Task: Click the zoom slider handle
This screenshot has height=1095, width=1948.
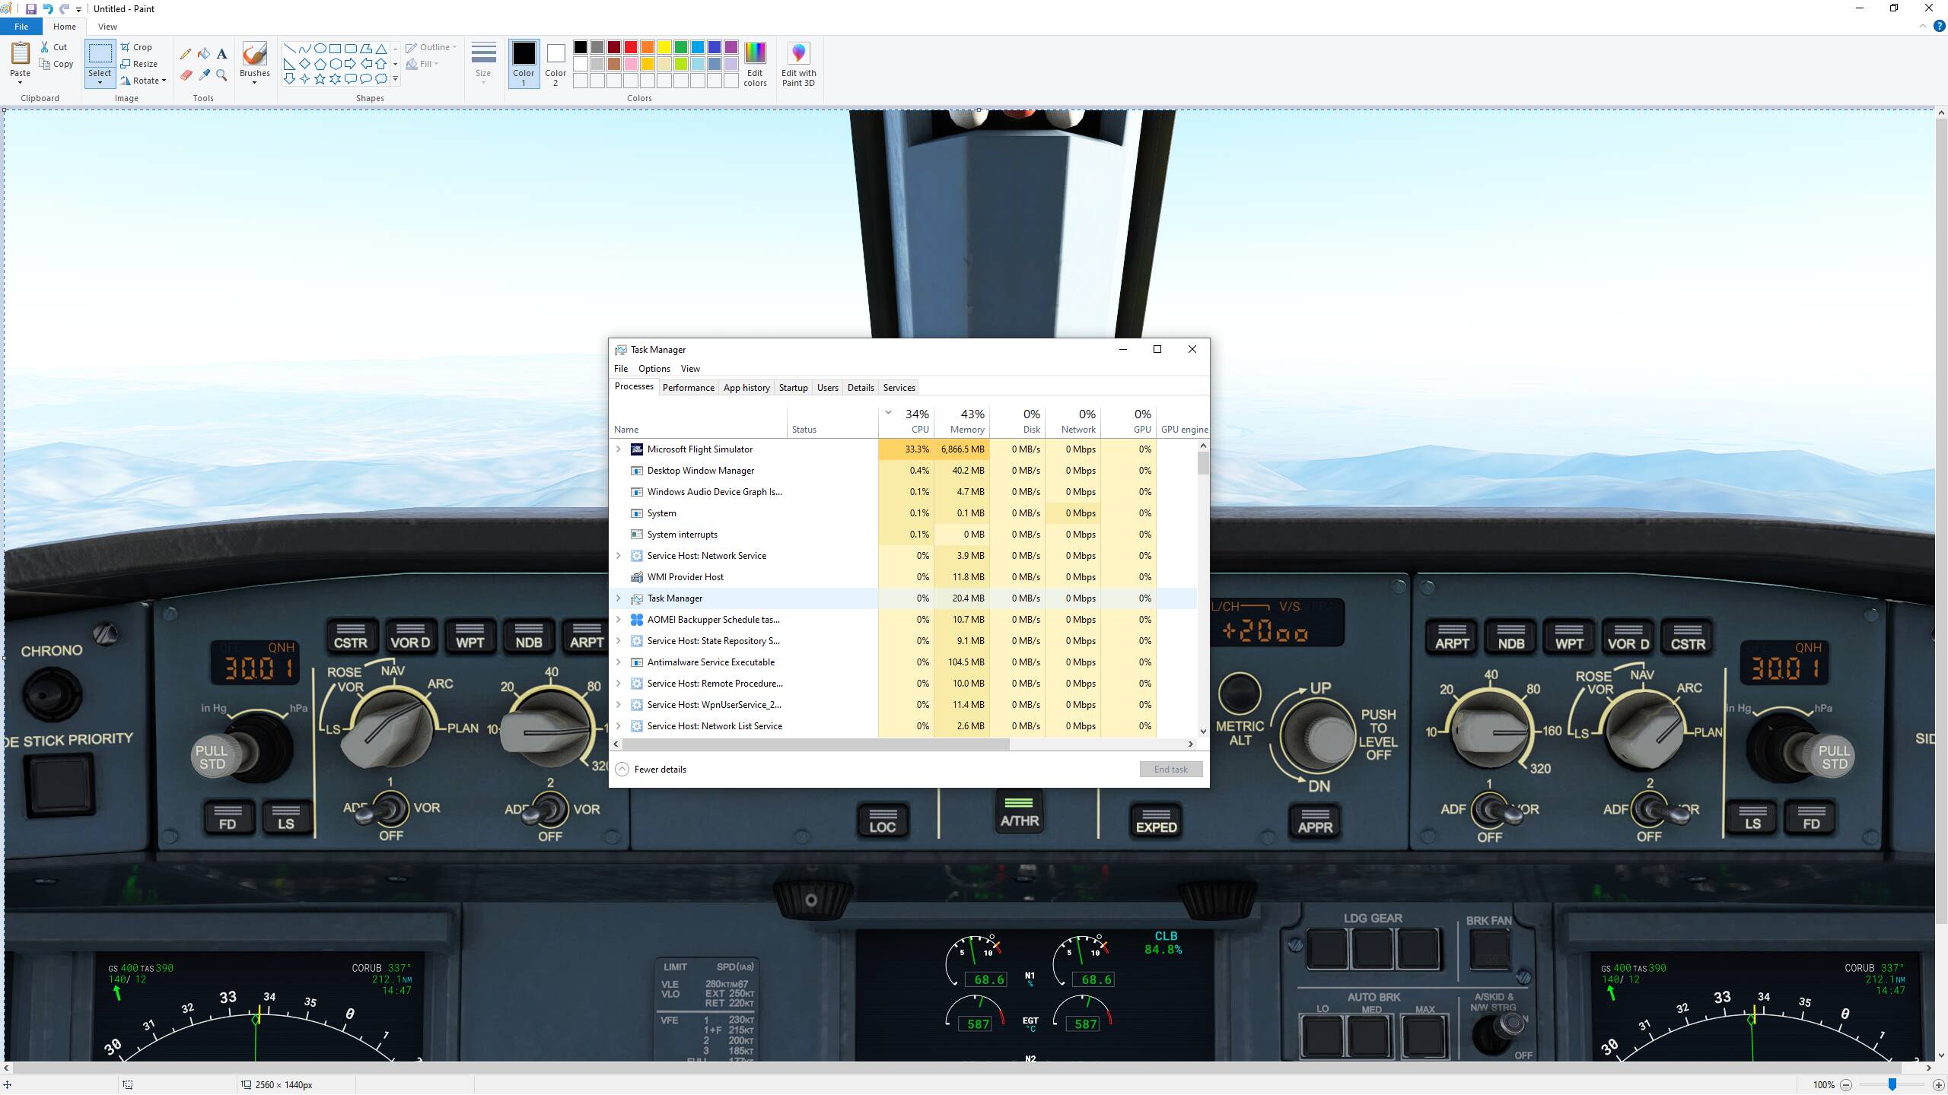Action: (x=1892, y=1085)
